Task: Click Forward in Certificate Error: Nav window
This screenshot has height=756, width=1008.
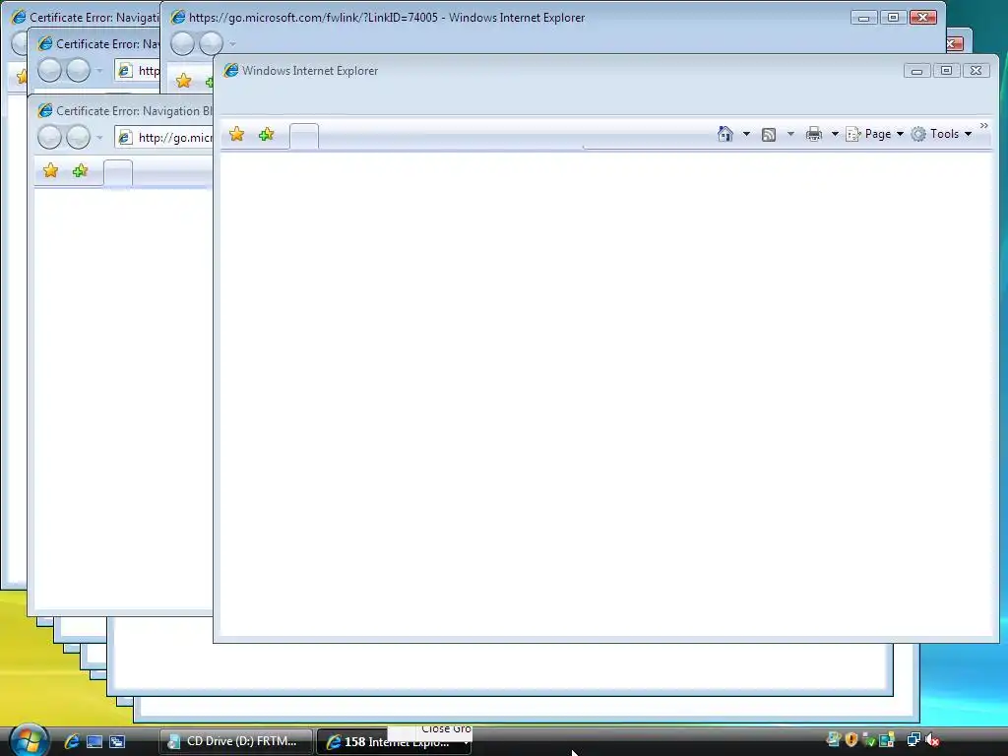Action: click(x=79, y=70)
